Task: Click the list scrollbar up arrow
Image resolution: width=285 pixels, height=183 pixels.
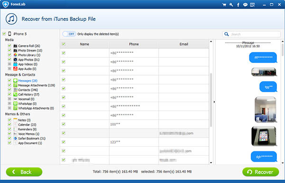Action: coord(211,42)
